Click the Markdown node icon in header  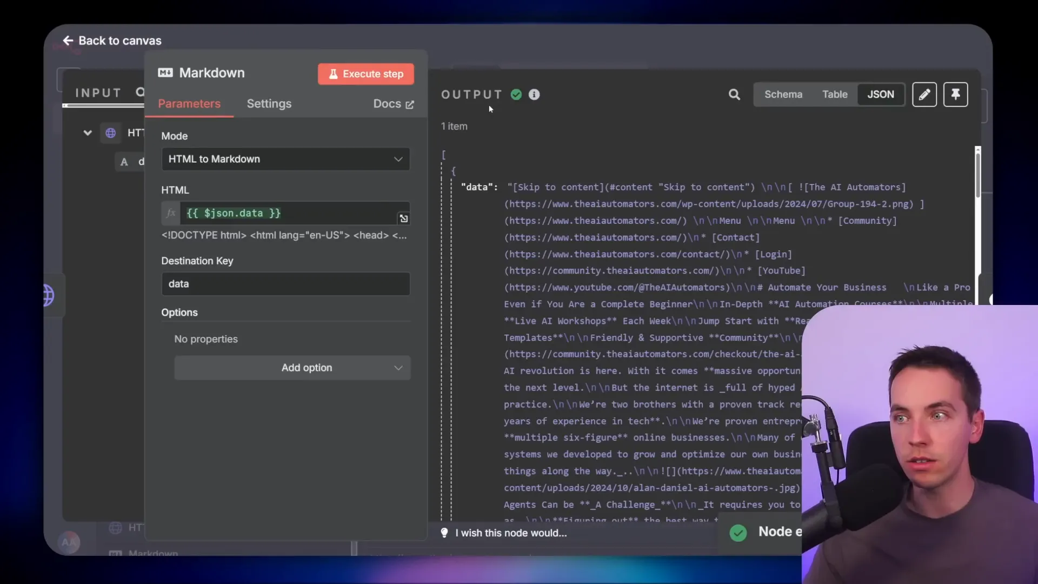coord(165,72)
